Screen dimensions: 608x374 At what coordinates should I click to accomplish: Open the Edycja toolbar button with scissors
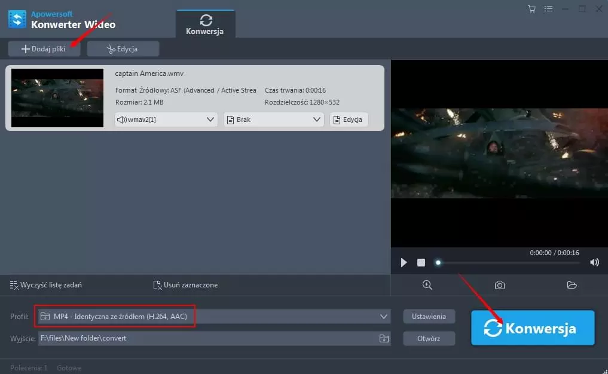point(123,49)
